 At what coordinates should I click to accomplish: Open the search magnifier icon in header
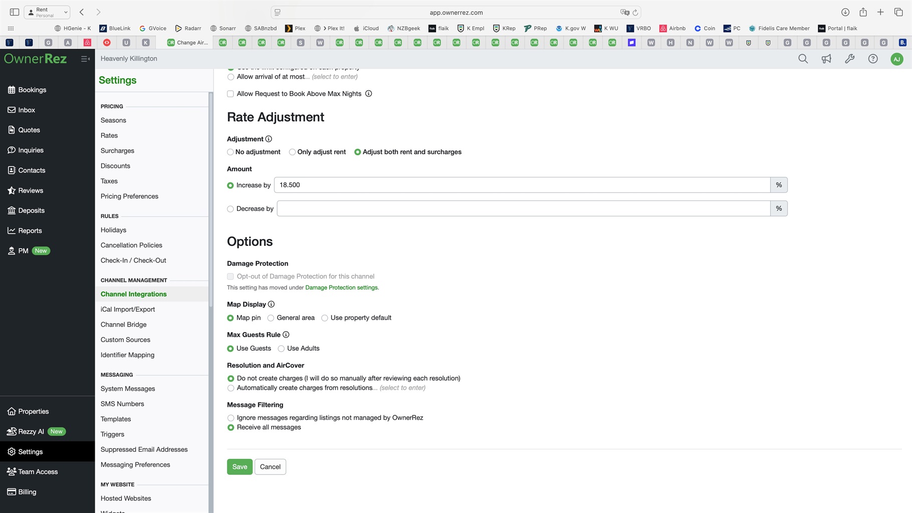(803, 59)
